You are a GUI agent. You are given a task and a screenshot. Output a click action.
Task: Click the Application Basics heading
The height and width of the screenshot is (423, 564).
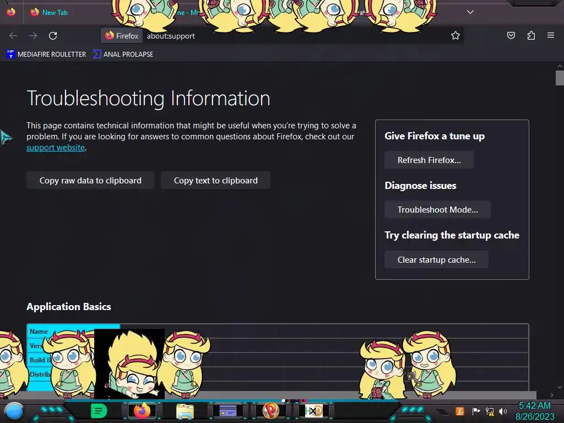(x=69, y=306)
